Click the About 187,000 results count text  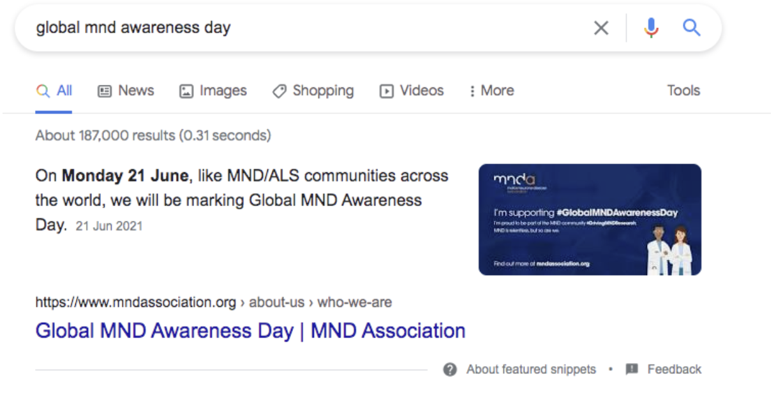point(153,135)
